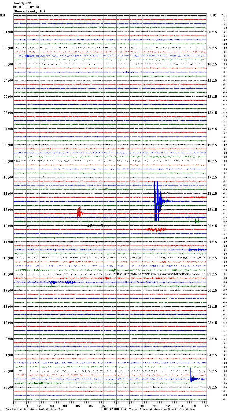Select the 03:00 MST hour label
The height and width of the screenshot is (413, 228).
tap(8, 64)
